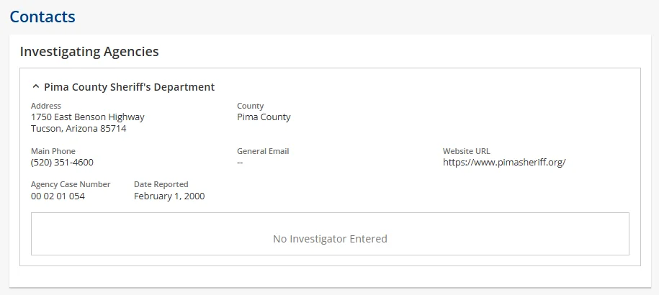Click the General Email field label
Viewport: 659px width, 295px height.
[263, 151]
